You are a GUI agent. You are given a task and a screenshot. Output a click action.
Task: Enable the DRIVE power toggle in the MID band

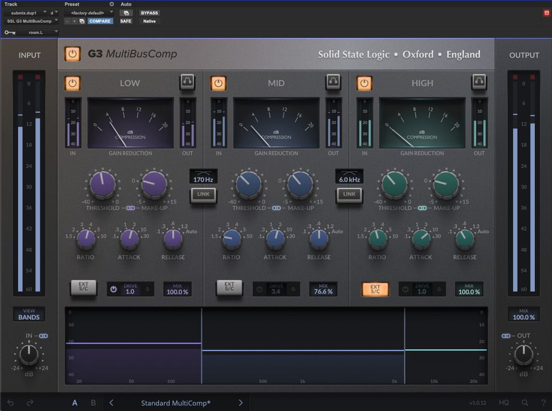(259, 288)
